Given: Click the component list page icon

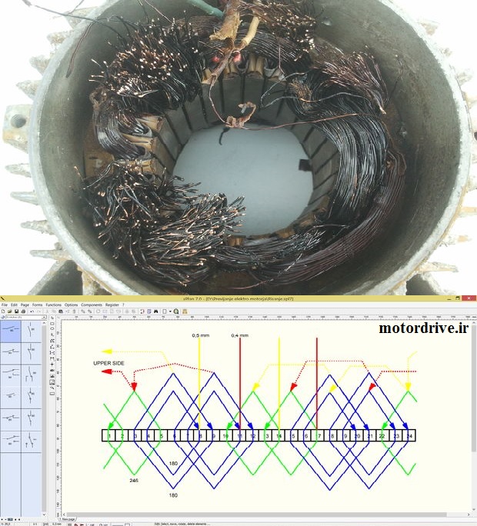Looking at the screenshot, I should coord(149,311).
